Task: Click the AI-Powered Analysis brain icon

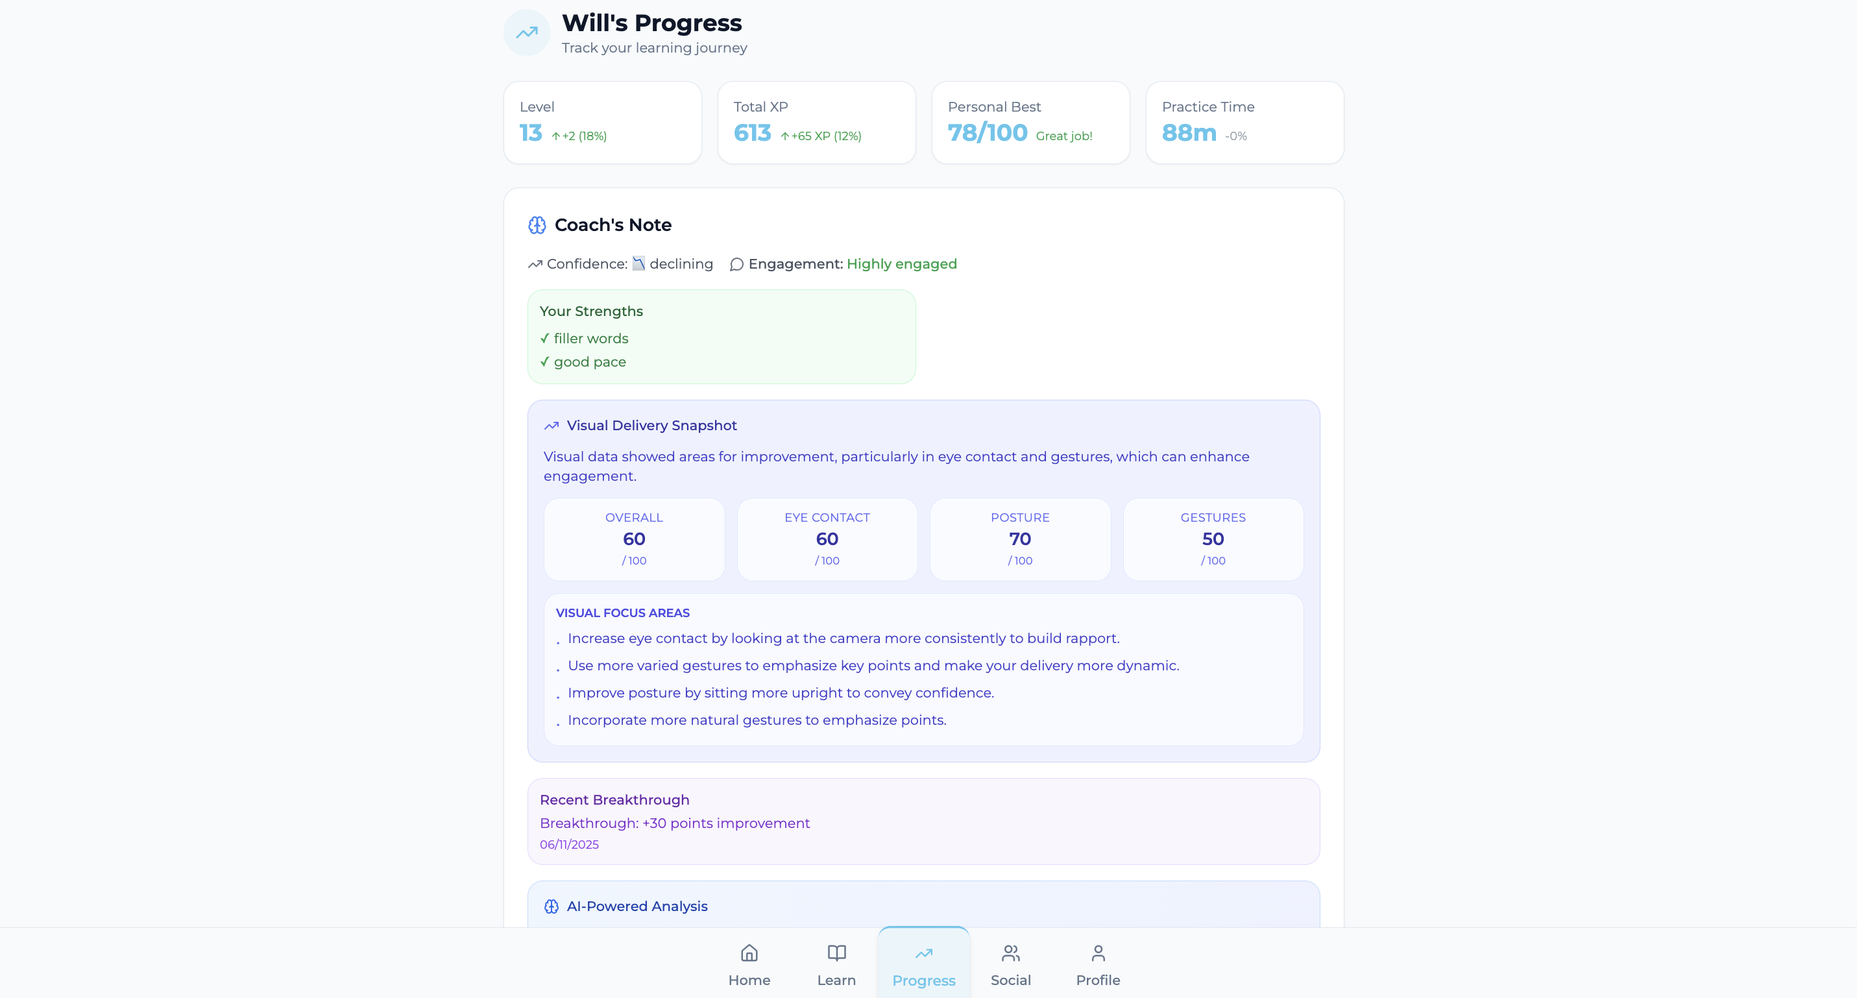Action: (x=552, y=907)
